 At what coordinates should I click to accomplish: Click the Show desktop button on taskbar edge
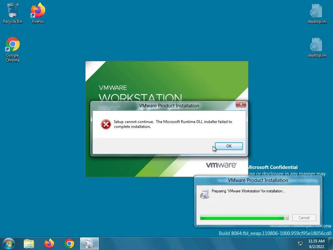(x=331, y=243)
